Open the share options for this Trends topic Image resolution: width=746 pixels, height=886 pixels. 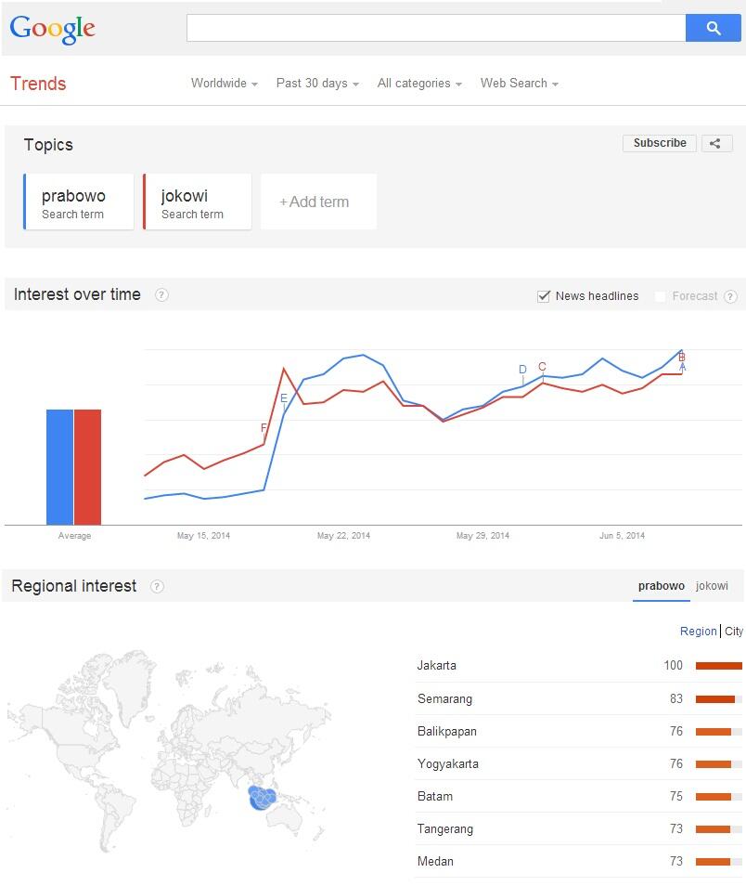coord(715,143)
